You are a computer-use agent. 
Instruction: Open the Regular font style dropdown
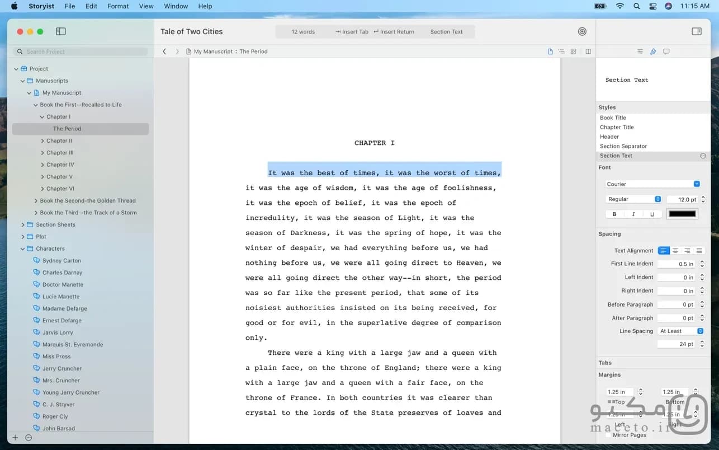tap(633, 199)
